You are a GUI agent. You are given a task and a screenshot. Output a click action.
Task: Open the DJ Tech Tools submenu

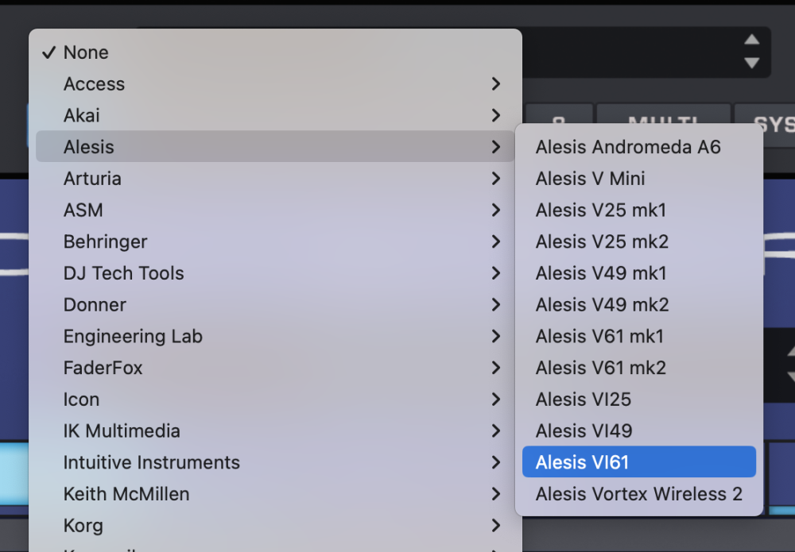123,273
